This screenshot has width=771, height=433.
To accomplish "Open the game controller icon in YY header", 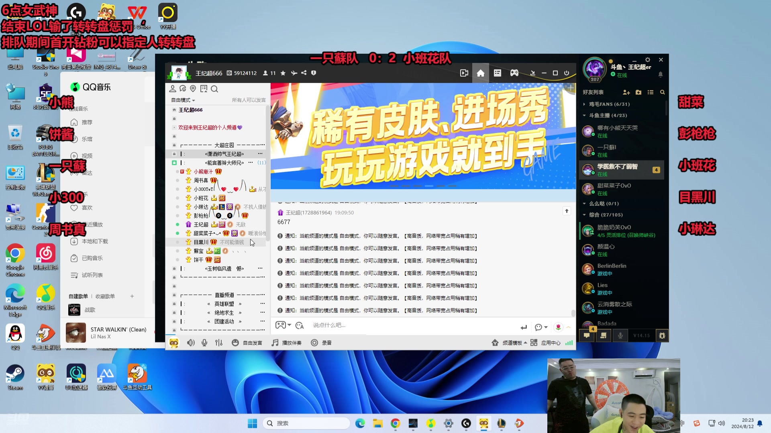I will [x=514, y=73].
